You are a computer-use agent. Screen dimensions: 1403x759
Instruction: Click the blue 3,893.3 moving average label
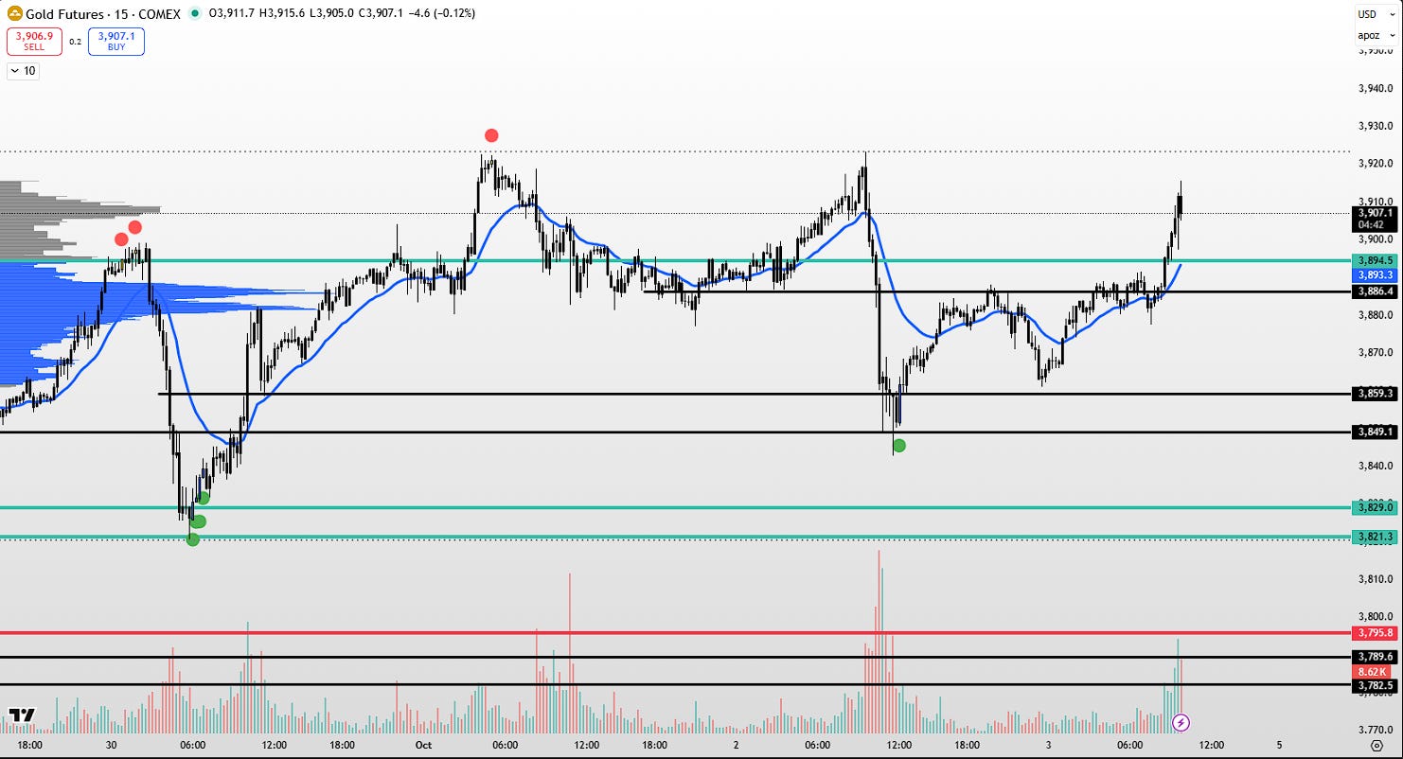(x=1376, y=274)
